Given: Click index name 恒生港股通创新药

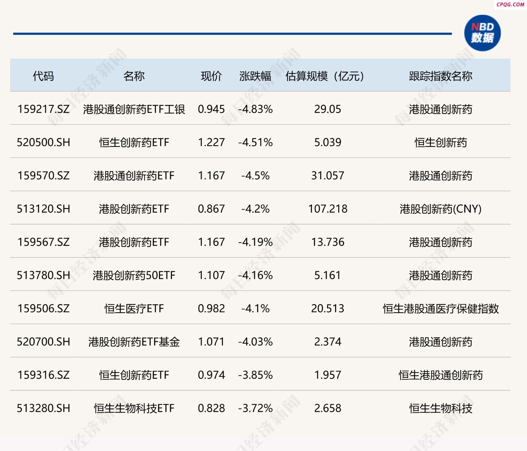Looking at the screenshot, I should pyautogui.click(x=441, y=375).
